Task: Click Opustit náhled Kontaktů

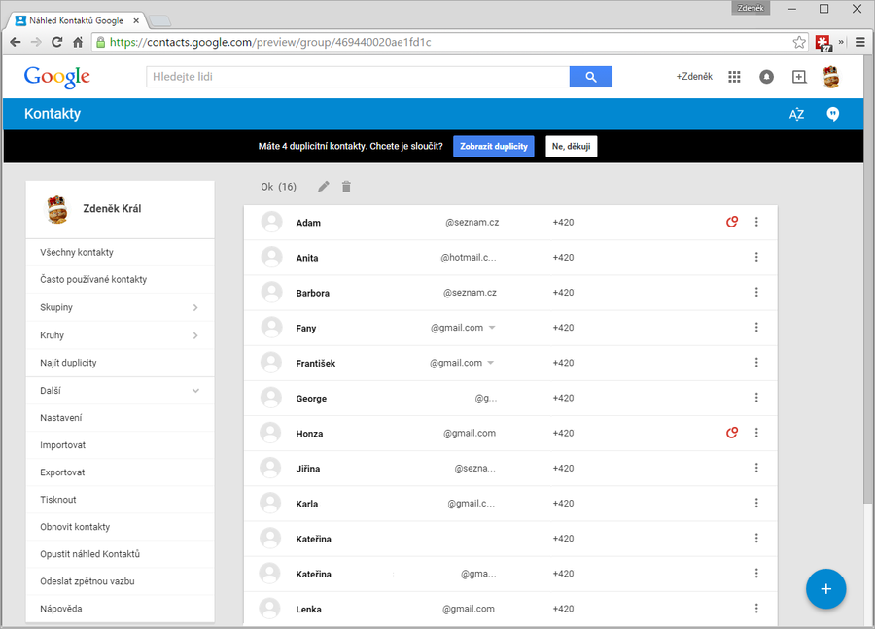Action: (120, 554)
